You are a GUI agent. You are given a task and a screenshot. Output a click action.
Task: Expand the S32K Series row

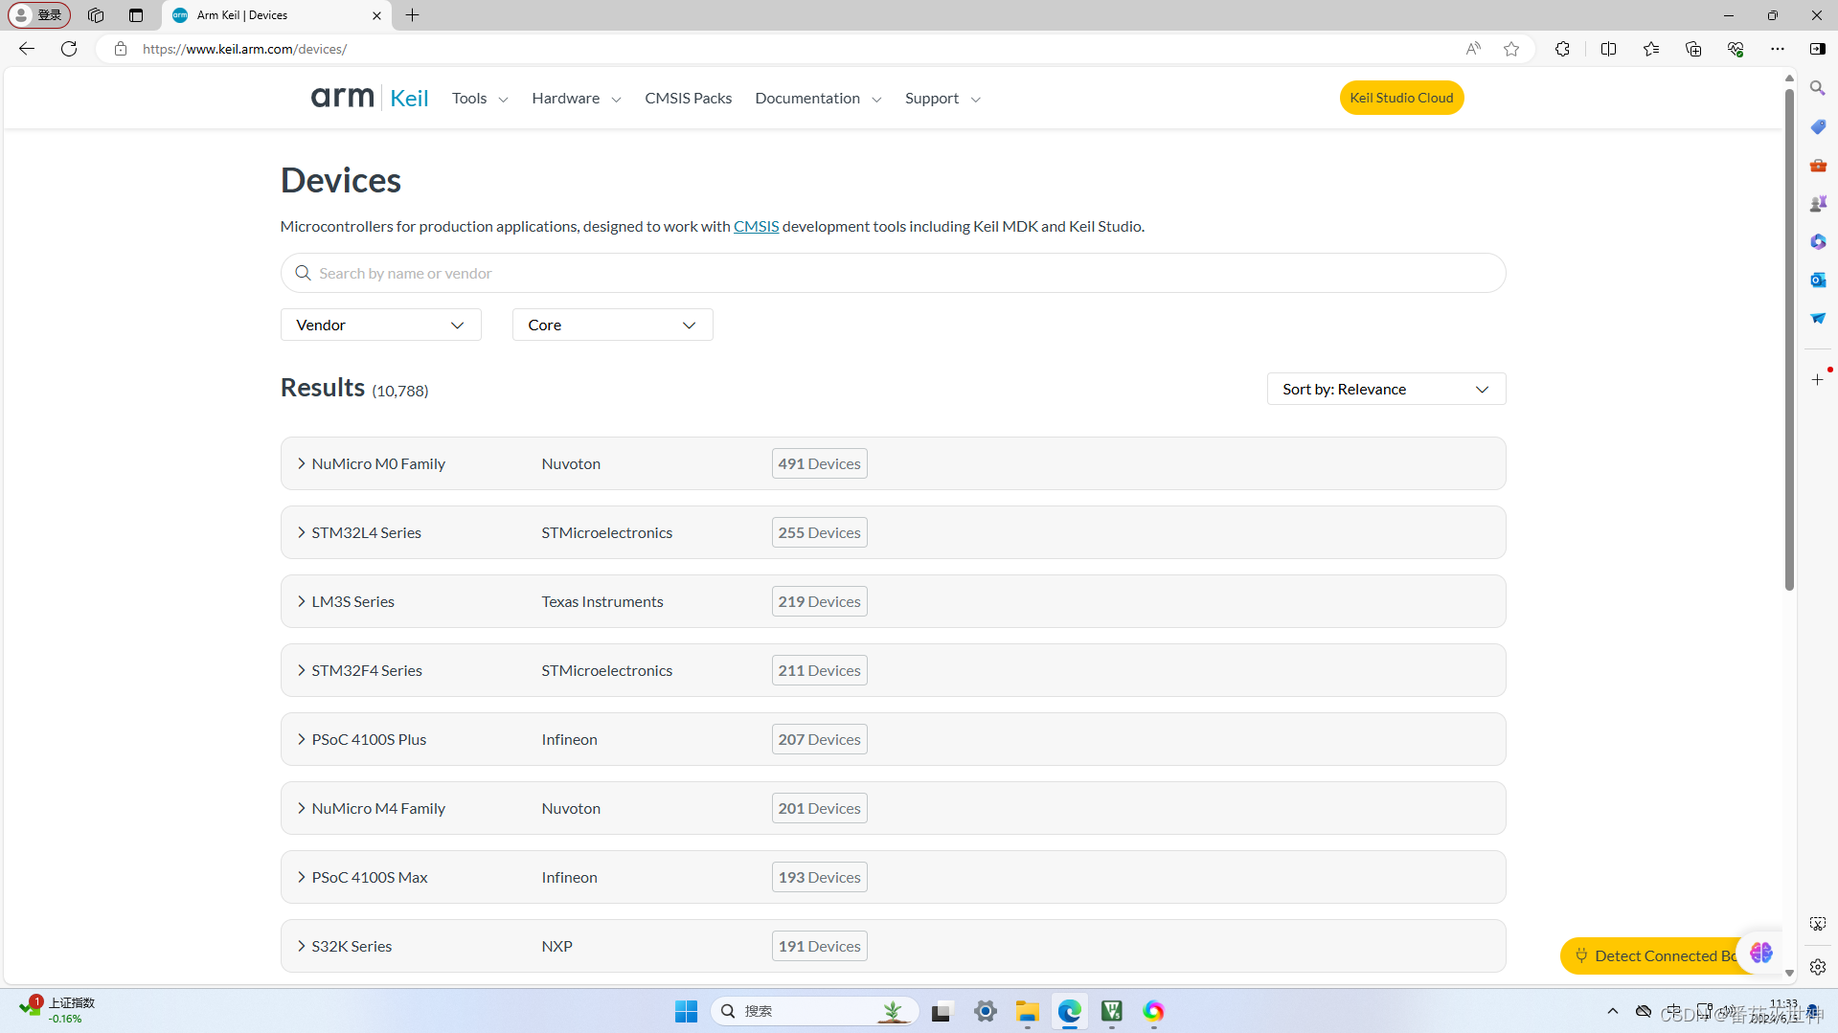pos(893,946)
